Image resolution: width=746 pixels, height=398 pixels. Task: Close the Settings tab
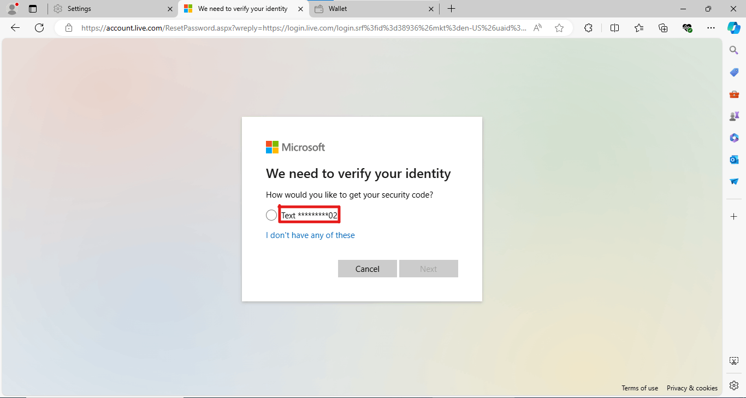point(170,9)
